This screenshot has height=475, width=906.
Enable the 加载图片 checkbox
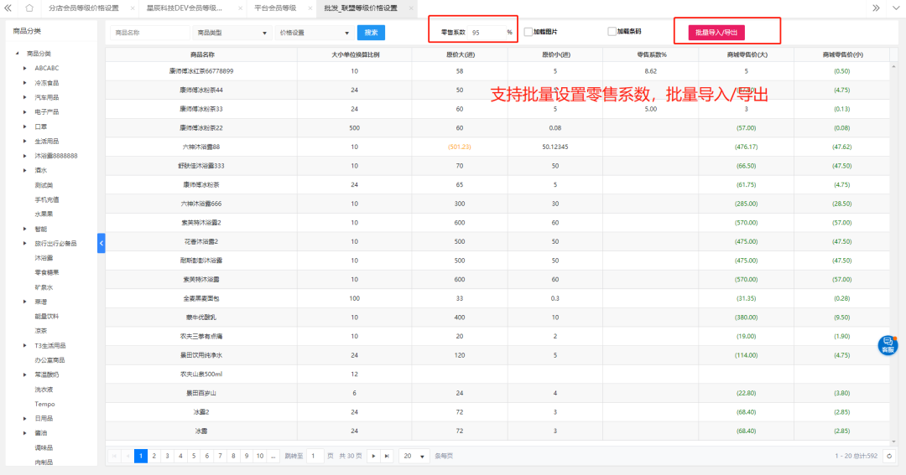(528, 32)
